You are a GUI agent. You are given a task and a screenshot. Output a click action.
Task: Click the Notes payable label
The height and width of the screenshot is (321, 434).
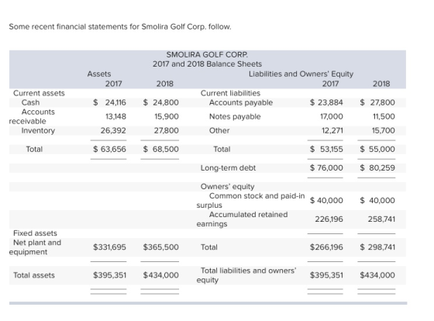point(235,116)
